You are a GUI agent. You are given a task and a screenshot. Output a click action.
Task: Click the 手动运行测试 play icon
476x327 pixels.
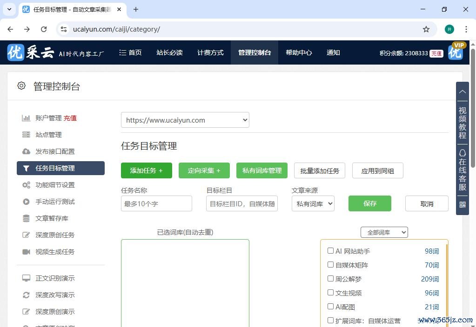[x=26, y=202]
